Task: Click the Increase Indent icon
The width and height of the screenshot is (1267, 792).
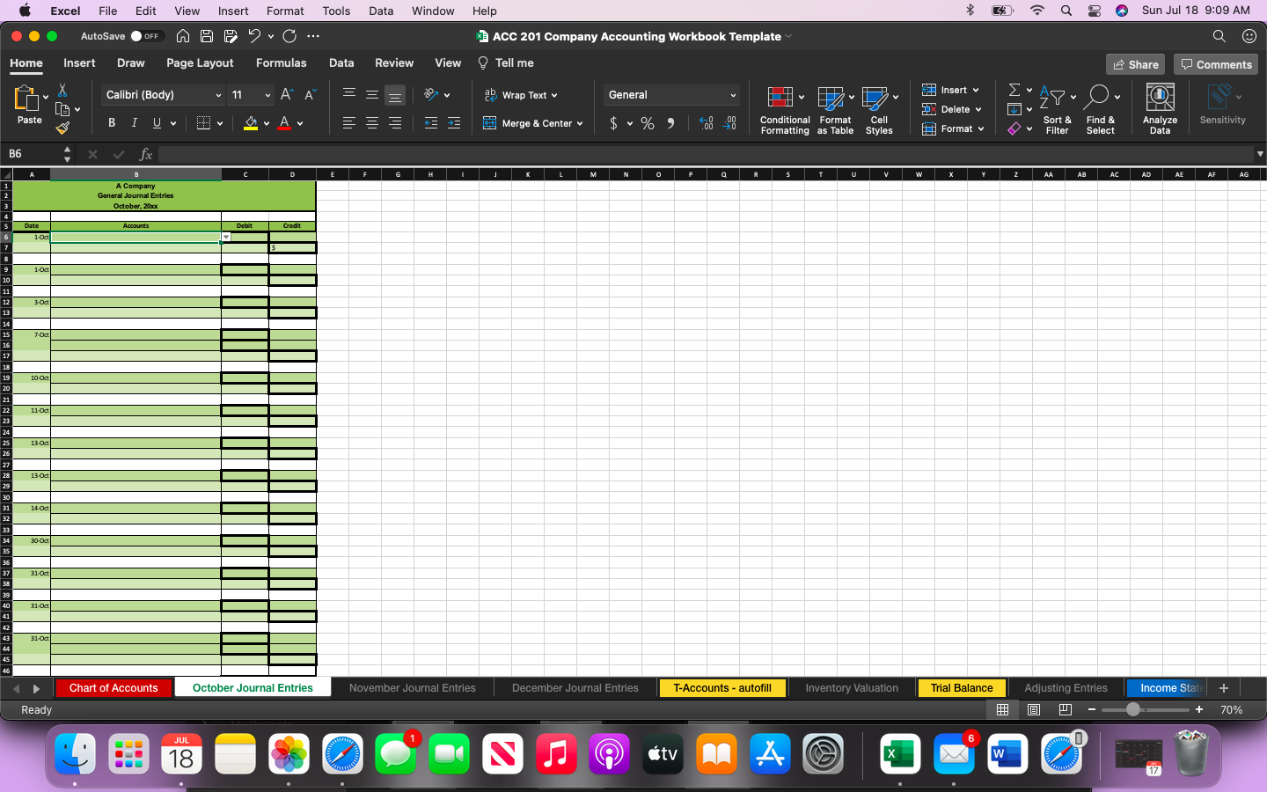Action: click(x=454, y=123)
